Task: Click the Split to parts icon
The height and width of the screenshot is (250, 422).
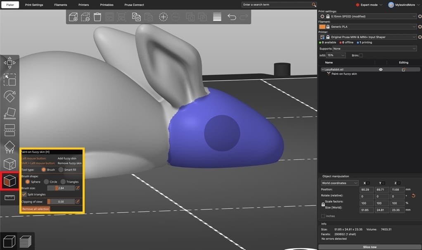Action: point(202,17)
